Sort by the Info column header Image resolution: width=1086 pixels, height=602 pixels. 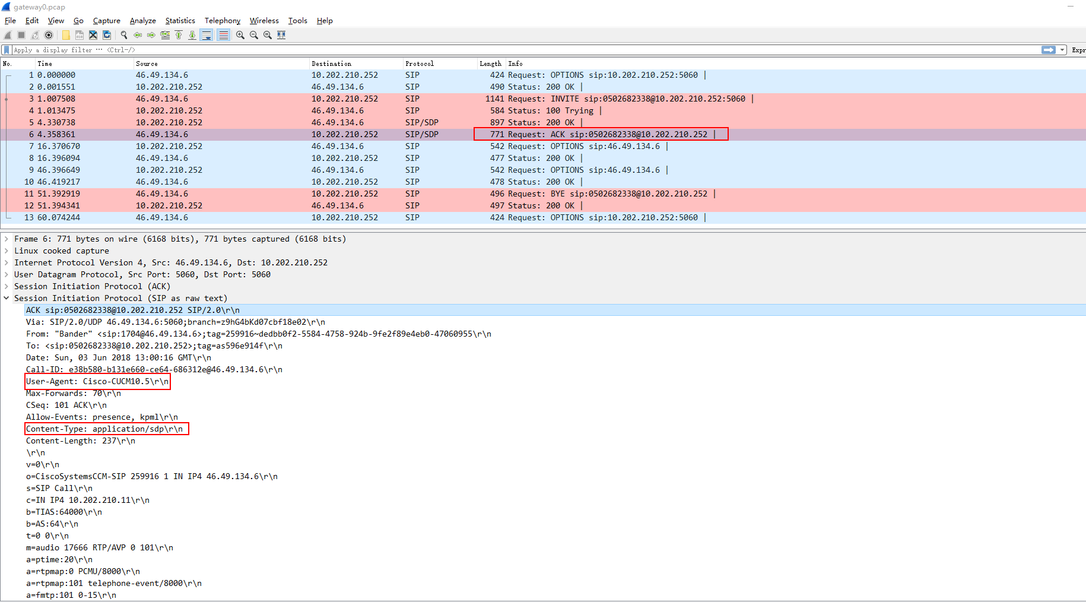click(795, 64)
